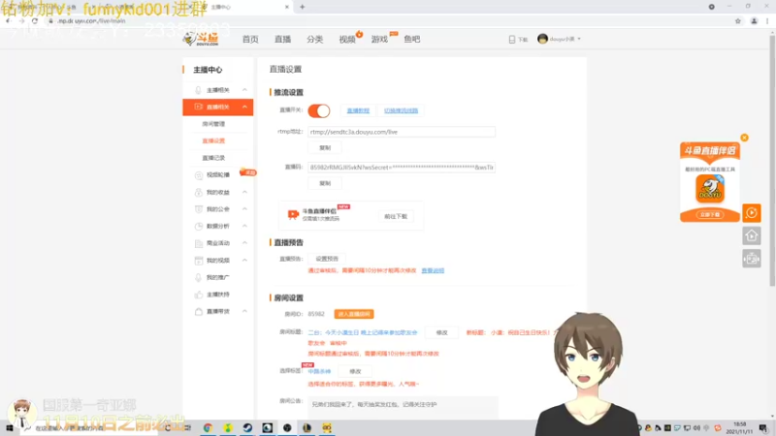Screen dimensions: 776x436
Task: Click the orange play floating side icon
Action: [x=751, y=213]
